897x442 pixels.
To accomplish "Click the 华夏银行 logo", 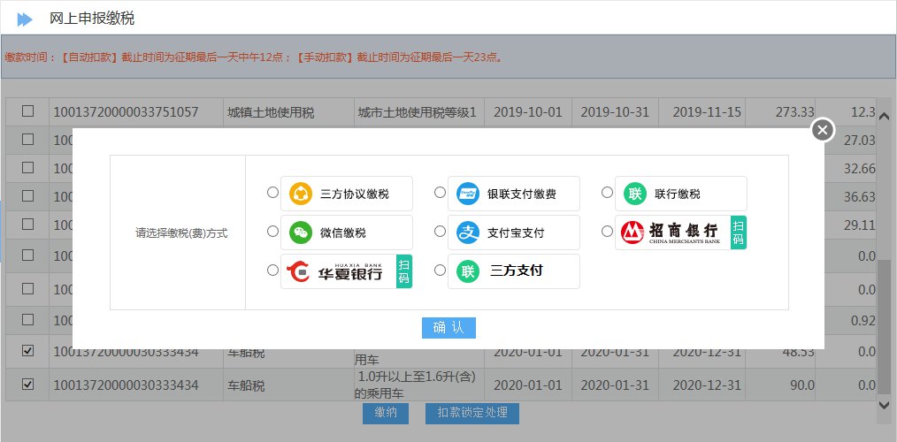I will [334, 271].
